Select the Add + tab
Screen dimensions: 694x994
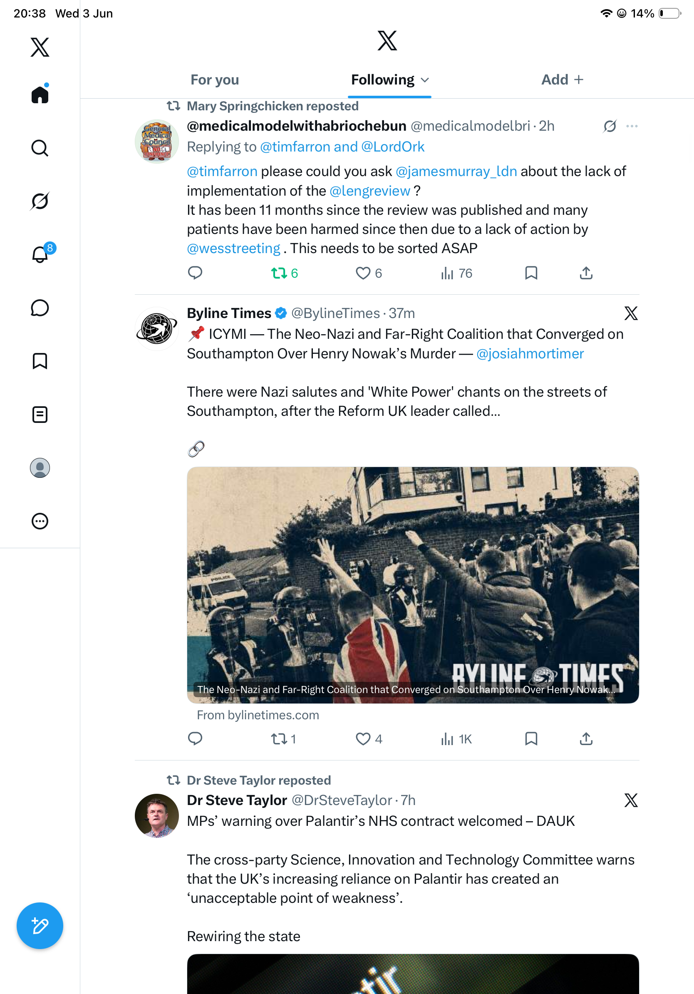(562, 80)
